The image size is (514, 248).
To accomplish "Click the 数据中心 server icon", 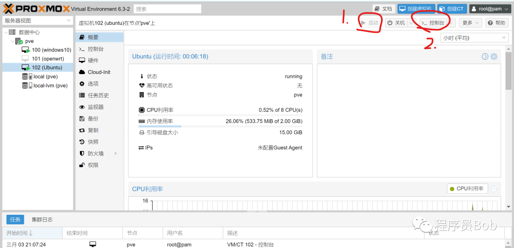I will [x=12, y=32].
